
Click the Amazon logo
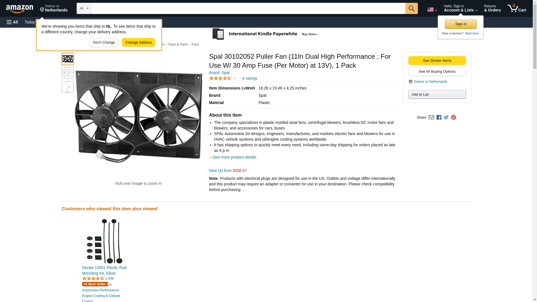[x=20, y=9]
